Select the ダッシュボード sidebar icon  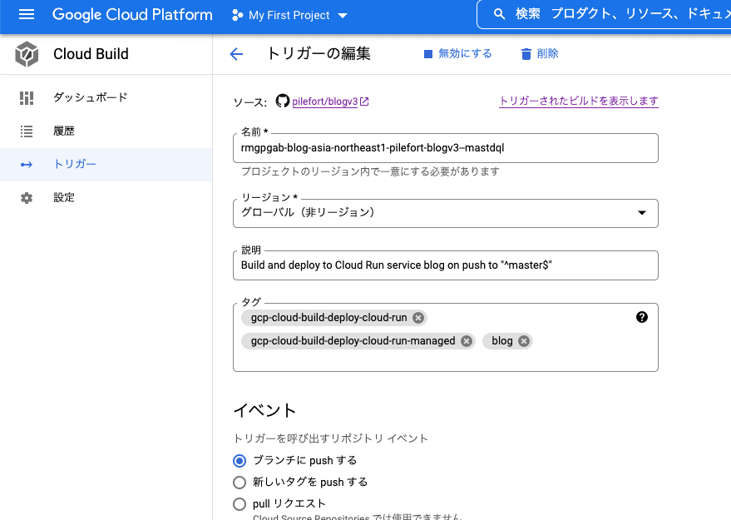[26, 97]
